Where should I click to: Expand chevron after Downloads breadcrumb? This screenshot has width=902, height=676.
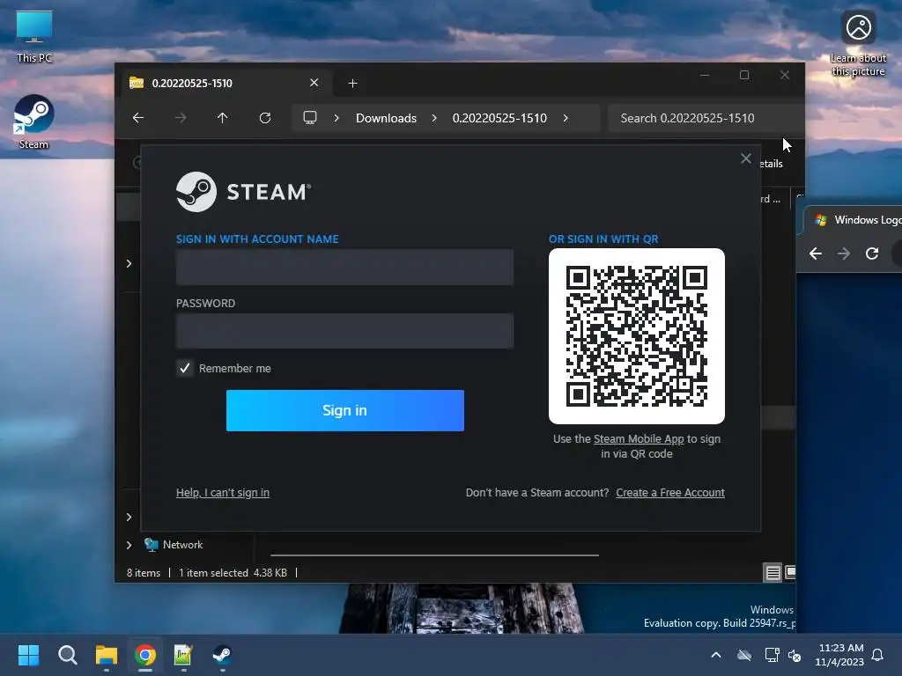[434, 118]
